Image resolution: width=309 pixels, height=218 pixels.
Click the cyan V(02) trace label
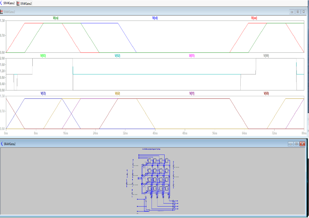pyautogui.click(x=117, y=56)
